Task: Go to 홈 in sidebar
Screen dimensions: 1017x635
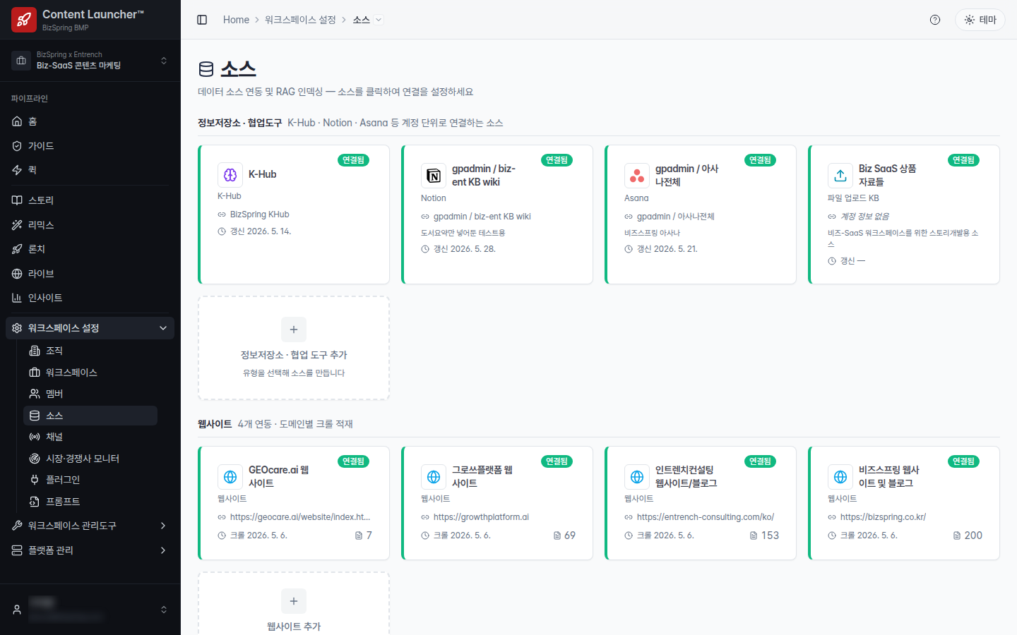Action: pos(90,121)
